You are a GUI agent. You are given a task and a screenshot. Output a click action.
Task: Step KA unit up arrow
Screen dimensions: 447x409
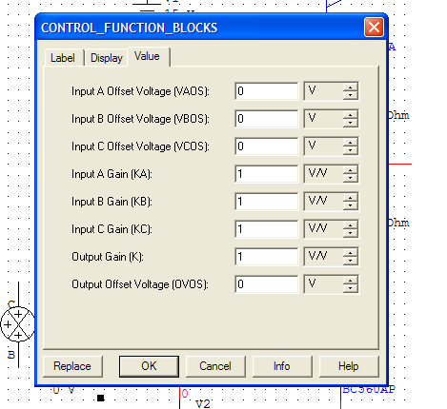[351, 170]
